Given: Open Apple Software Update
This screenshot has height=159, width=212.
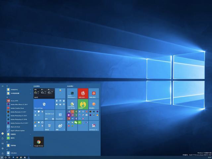Looking at the screenshot, I should [x=18, y=131].
